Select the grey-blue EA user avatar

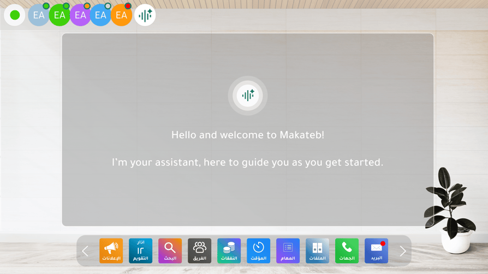[x=39, y=15]
